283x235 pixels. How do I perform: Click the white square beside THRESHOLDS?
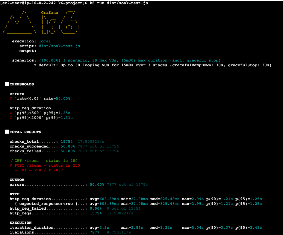point(7,84)
